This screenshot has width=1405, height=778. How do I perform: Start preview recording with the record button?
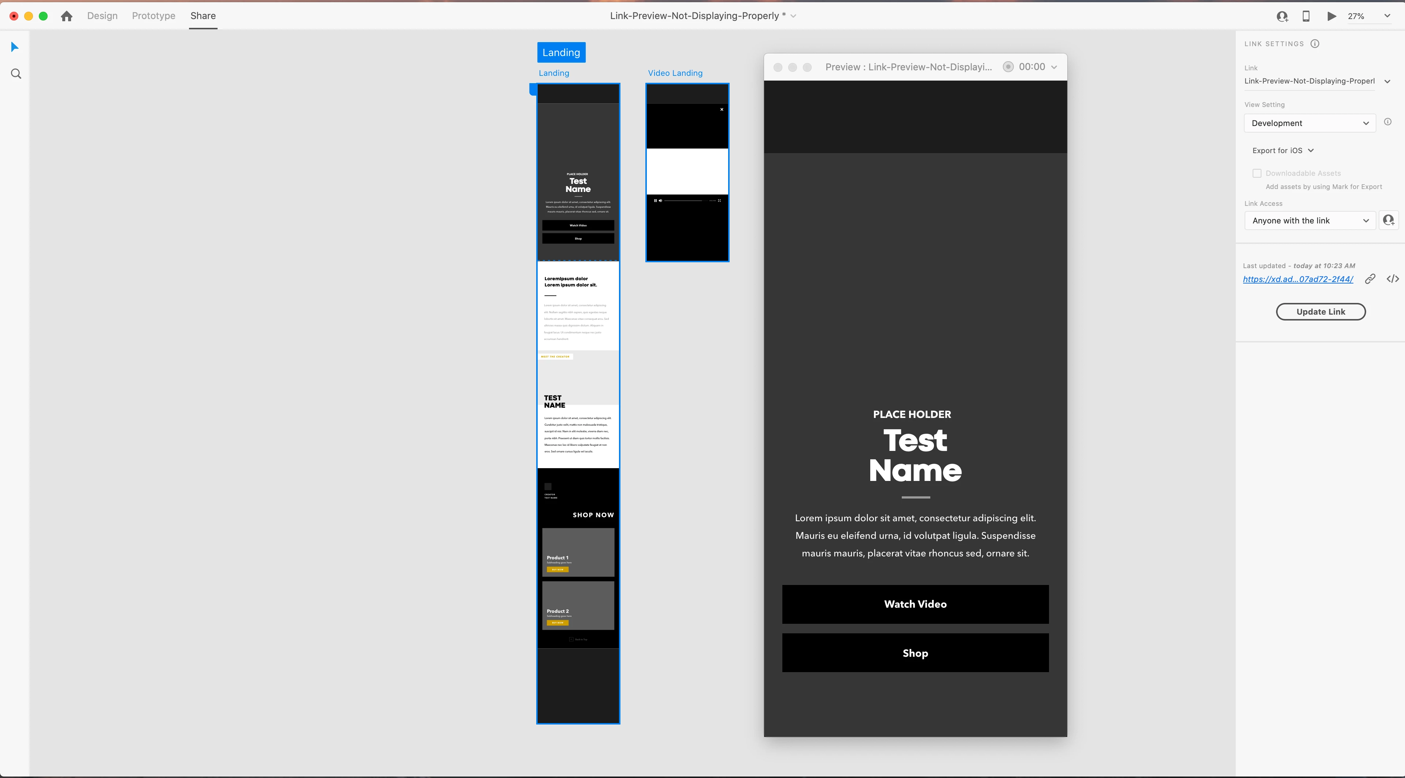point(1008,67)
